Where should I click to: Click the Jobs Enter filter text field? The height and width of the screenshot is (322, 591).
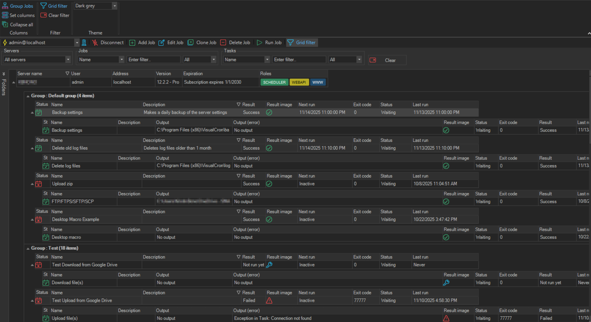[x=153, y=60]
